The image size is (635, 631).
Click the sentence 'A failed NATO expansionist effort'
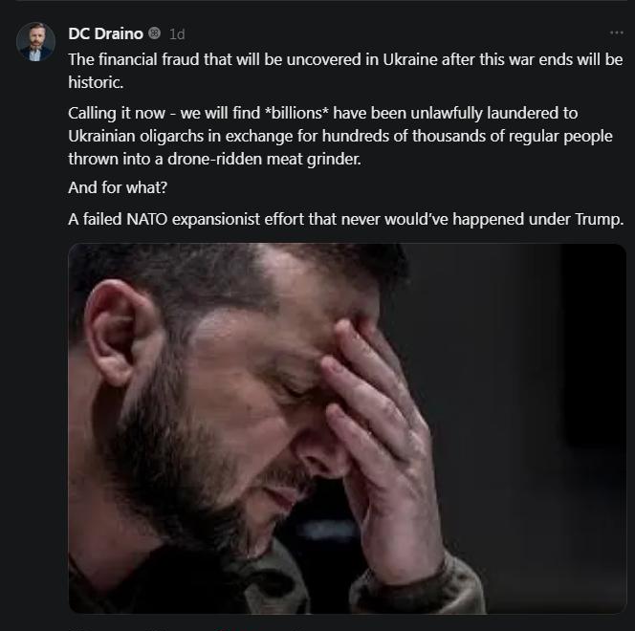[346, 219]
